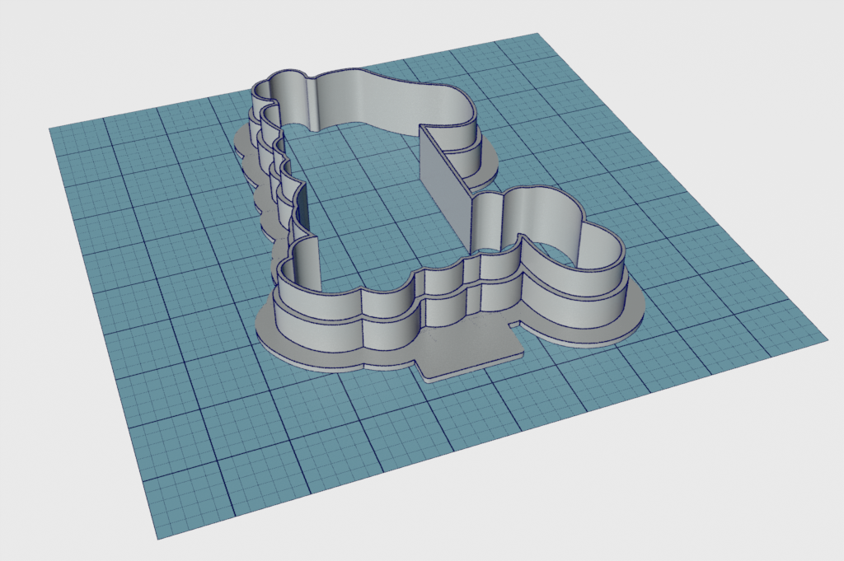844x561 pixels.
Task: Select the grid plane's leftmost corner
Action: [x=53, y=130]
